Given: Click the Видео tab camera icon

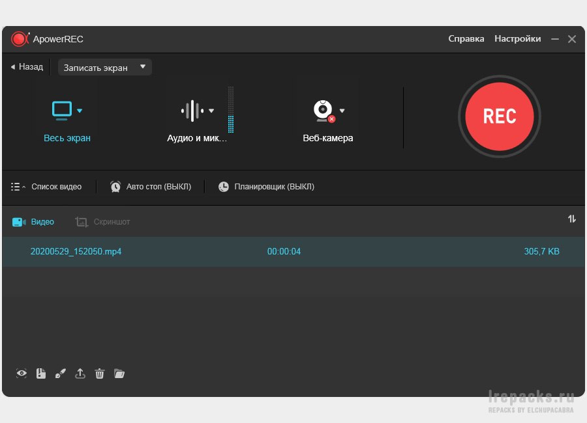Looking at the screenshot, I should coord(19,222).
